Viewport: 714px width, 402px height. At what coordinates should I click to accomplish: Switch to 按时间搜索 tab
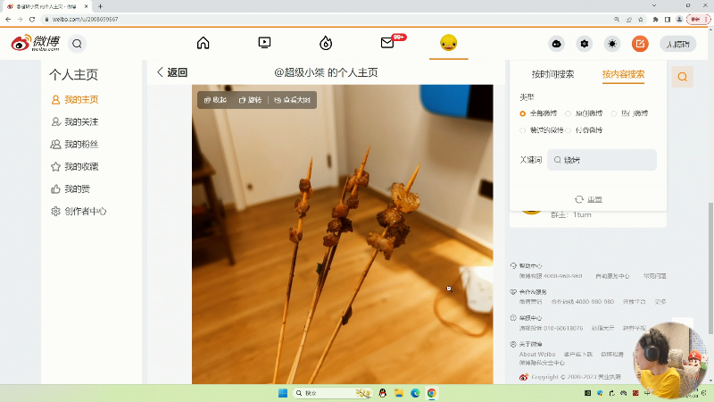coord(552,74)
